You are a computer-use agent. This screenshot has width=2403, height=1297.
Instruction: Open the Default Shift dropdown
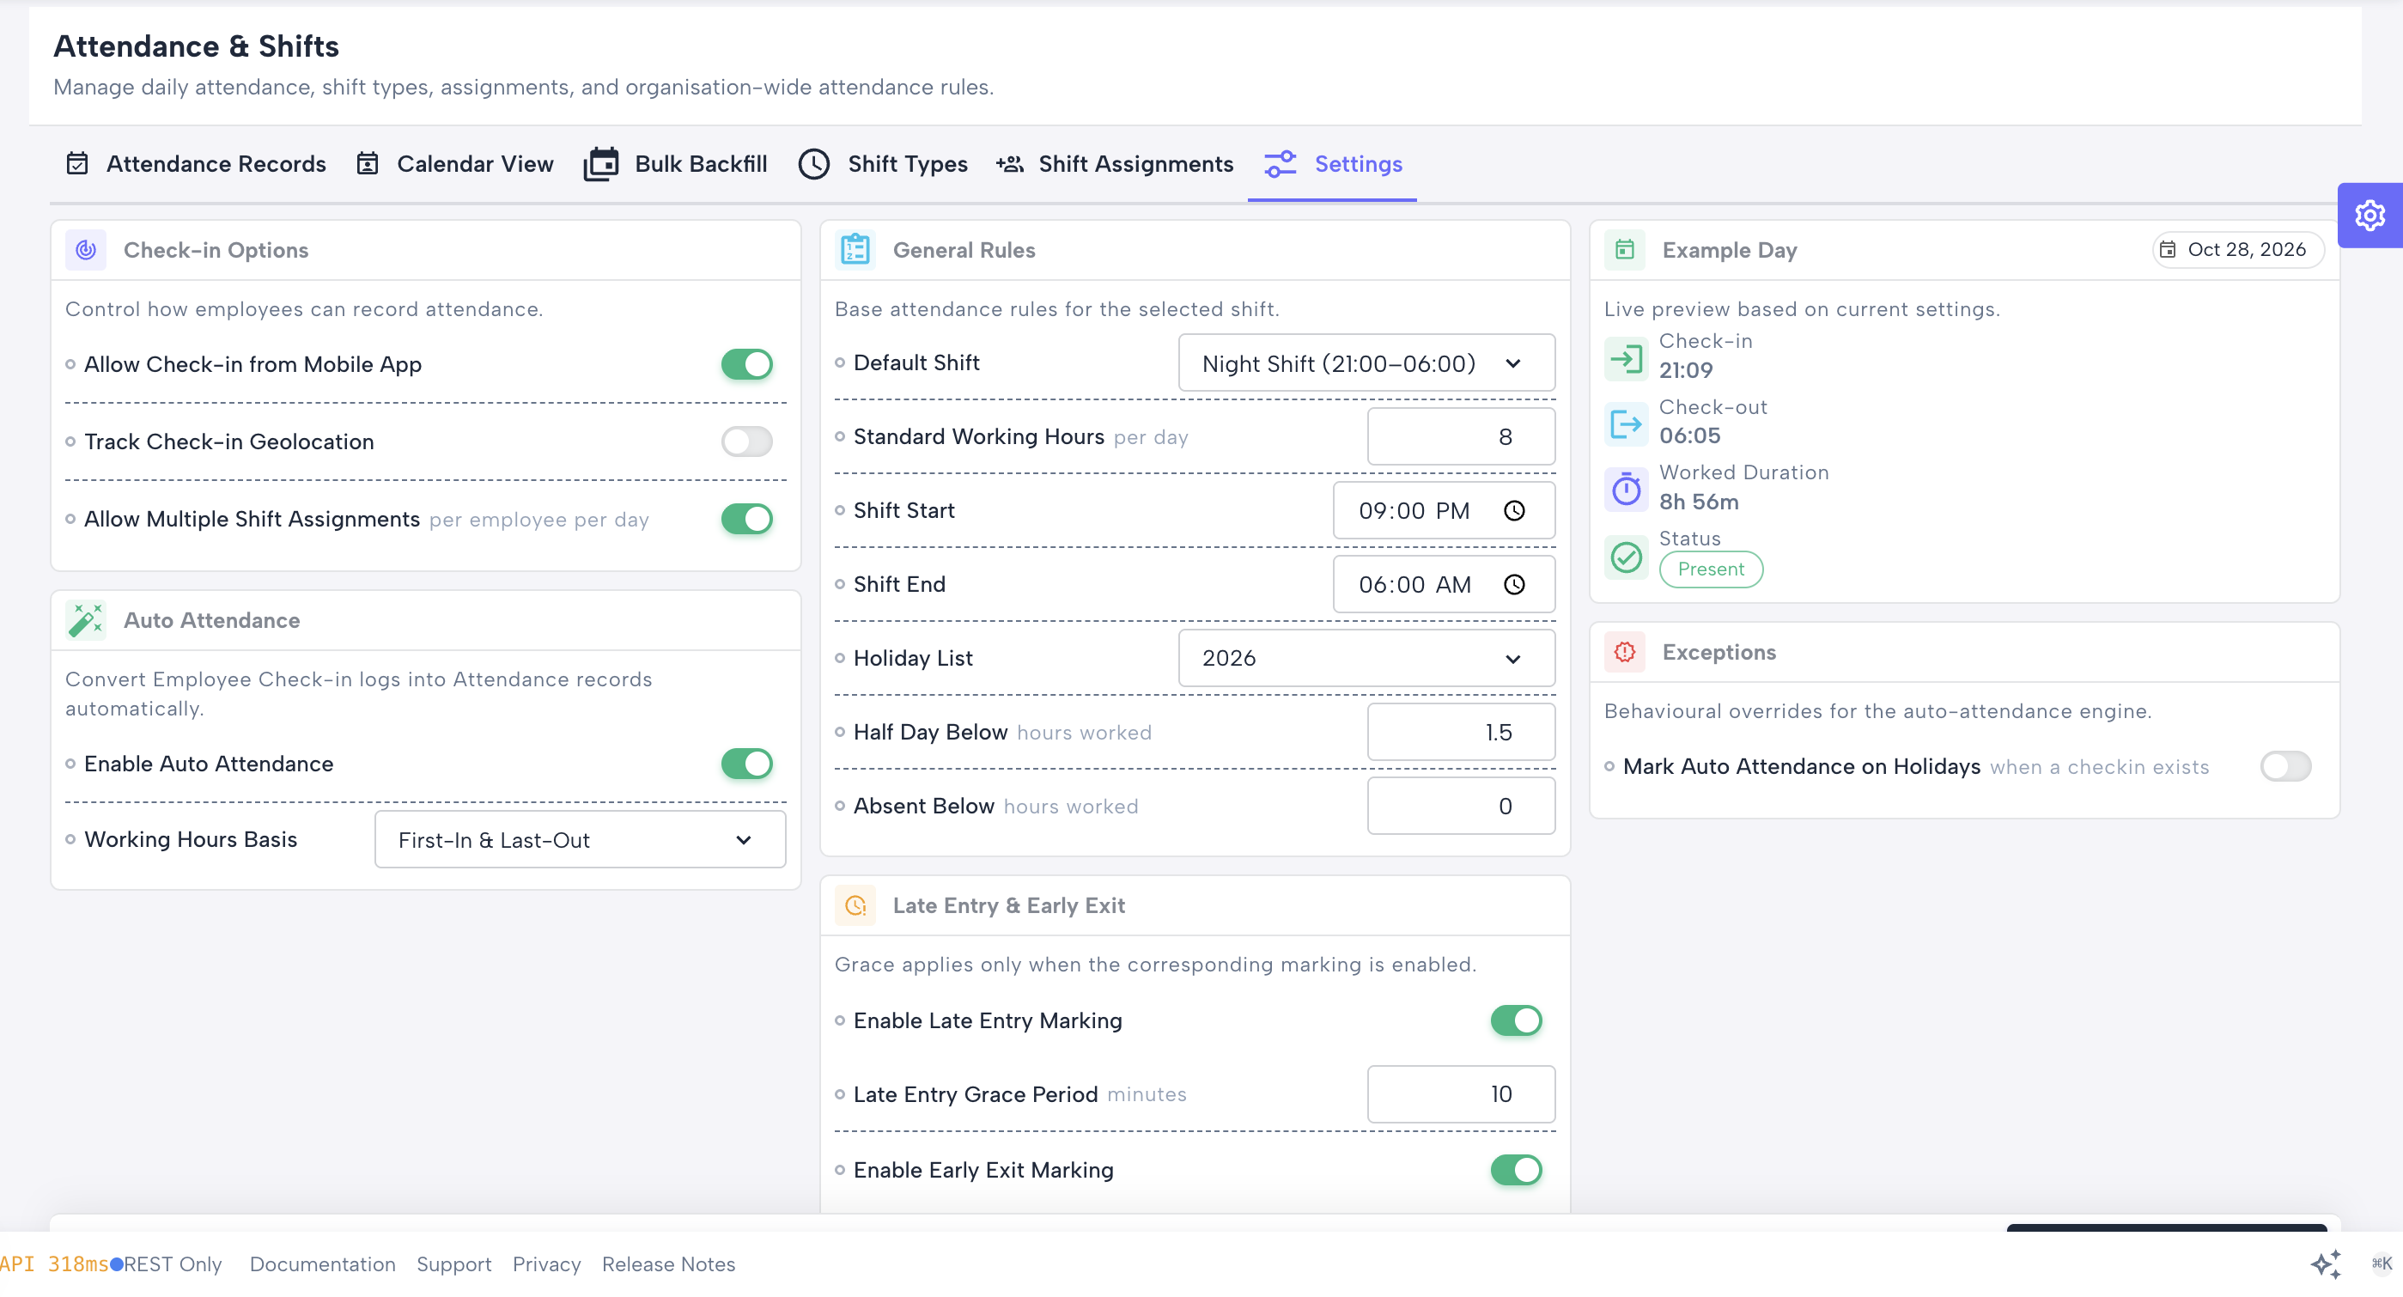pyautogui.click(x=1366, y=364)
